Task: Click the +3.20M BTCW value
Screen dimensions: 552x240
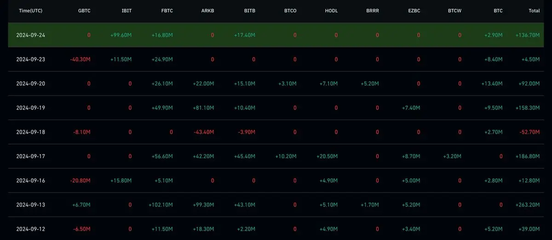Action: click(452, 157)
